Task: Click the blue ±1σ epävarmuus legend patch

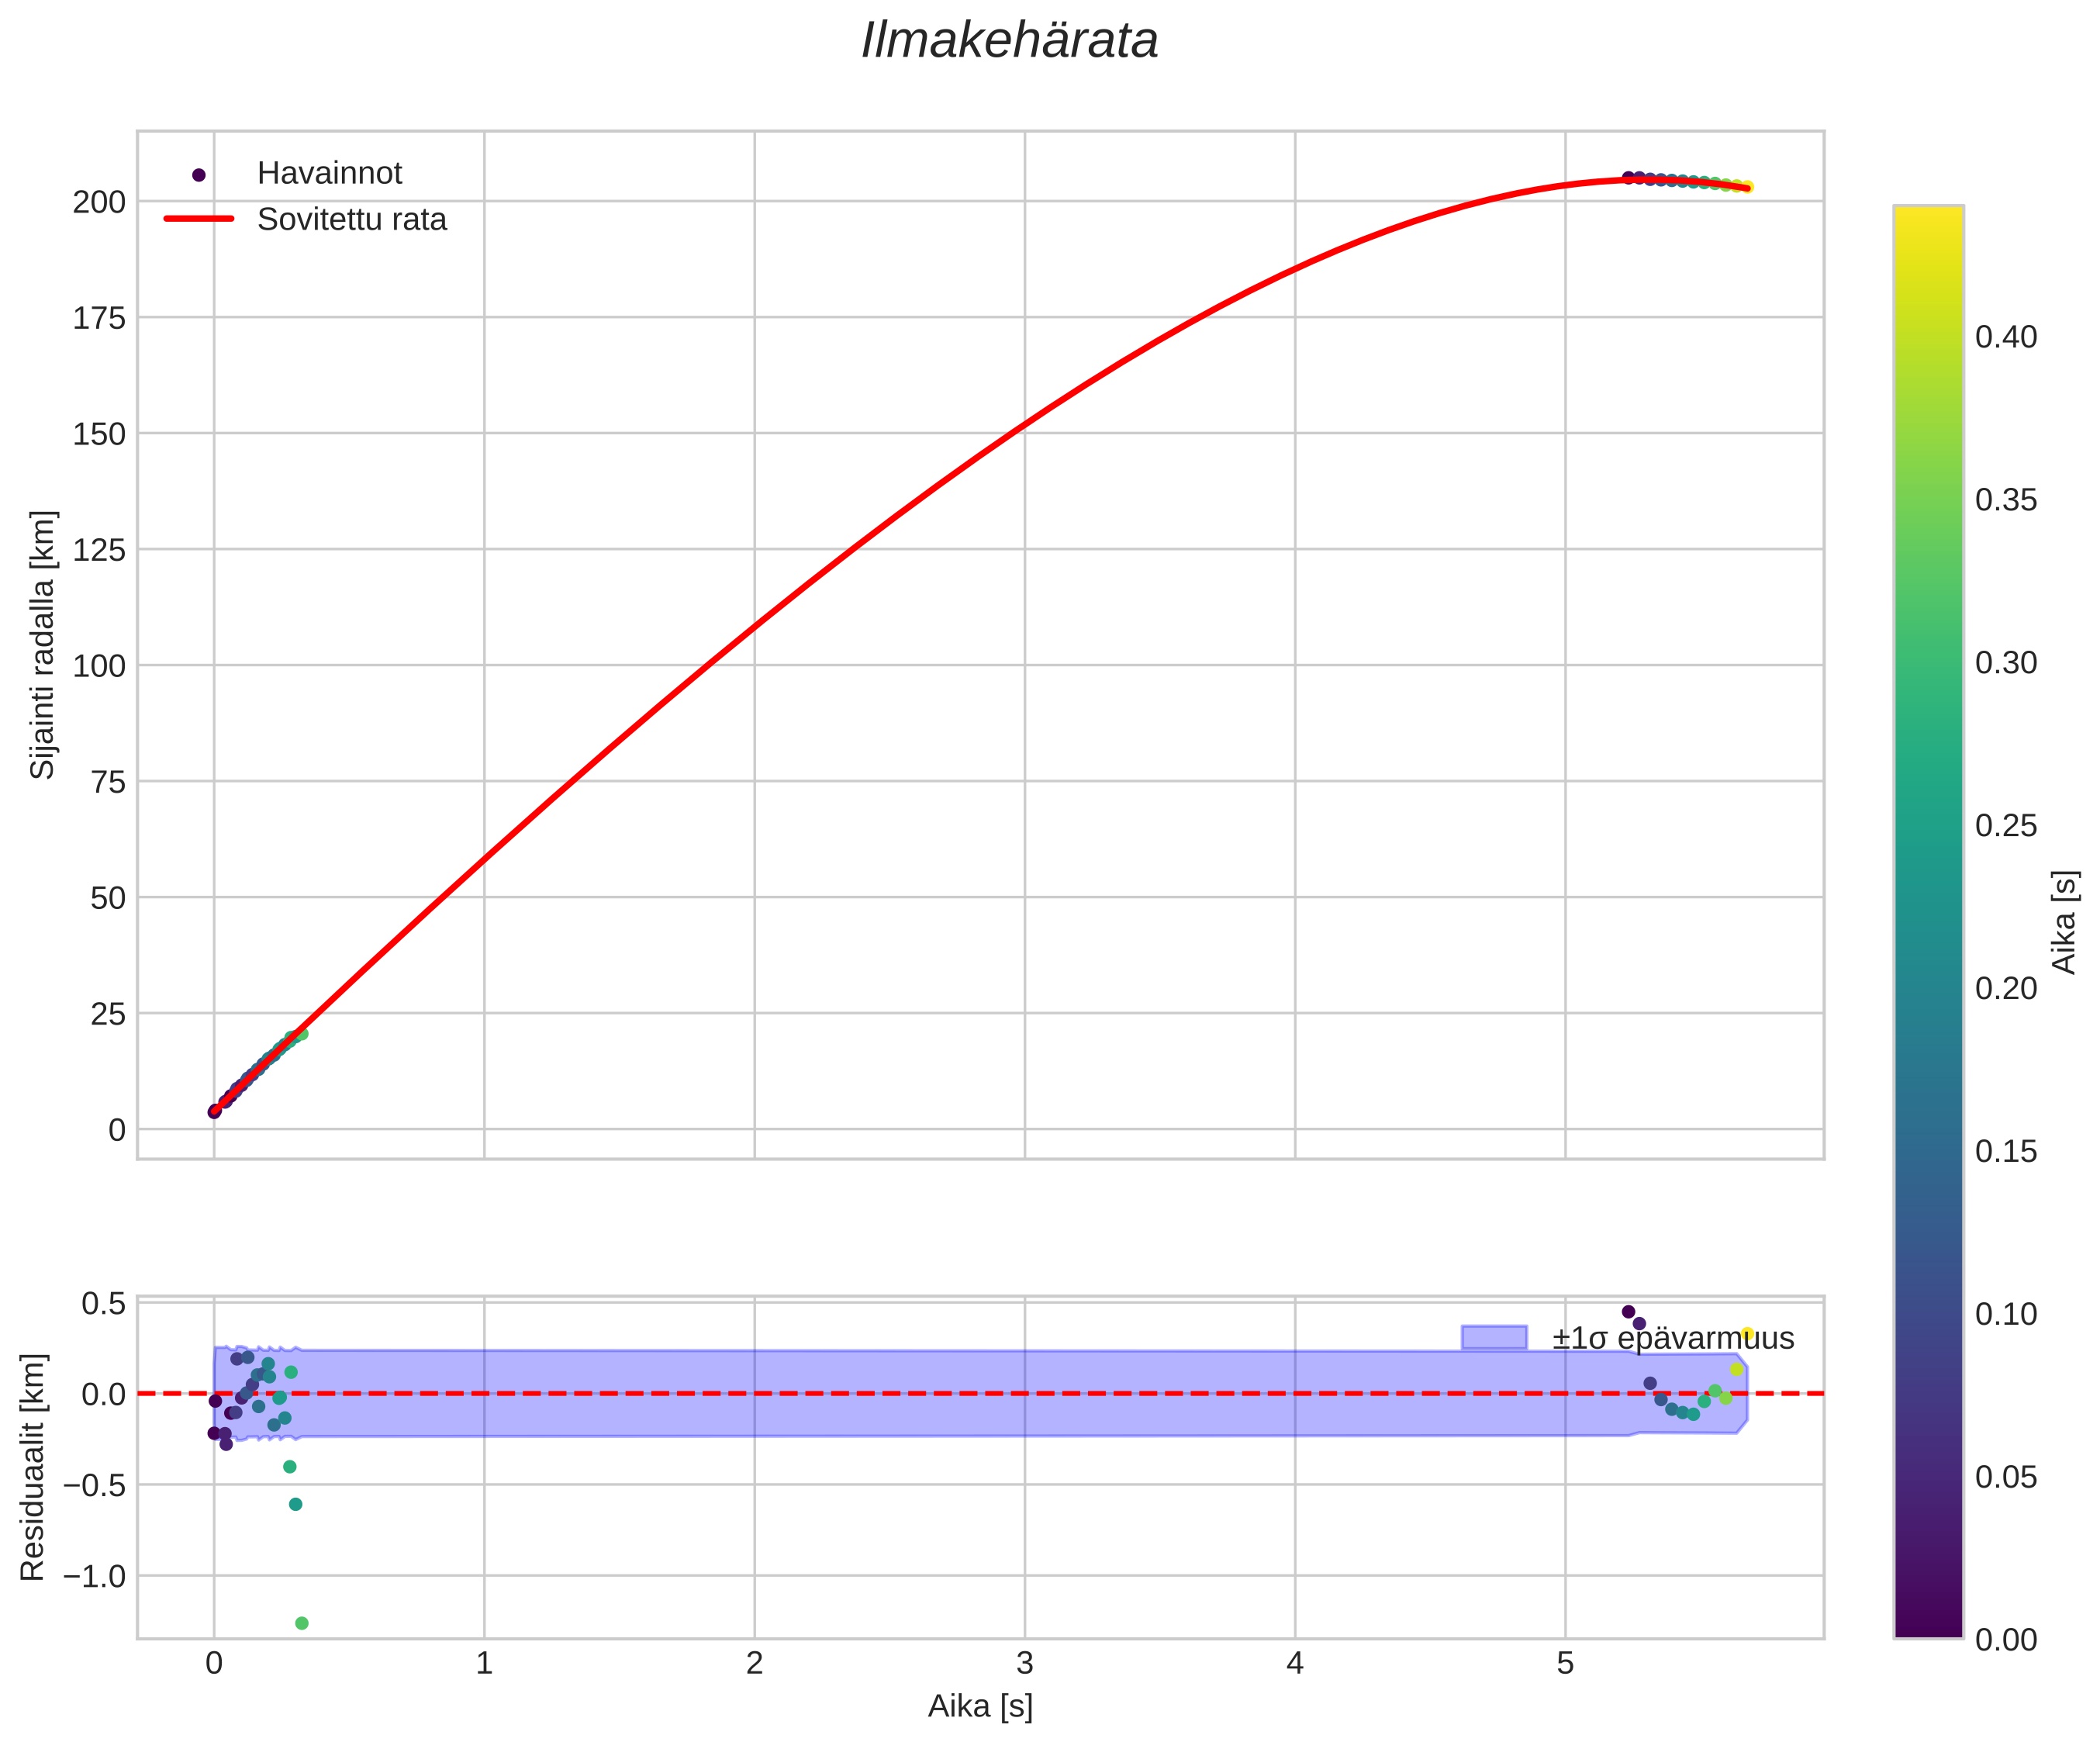Action: (x=1494, y=1338)
